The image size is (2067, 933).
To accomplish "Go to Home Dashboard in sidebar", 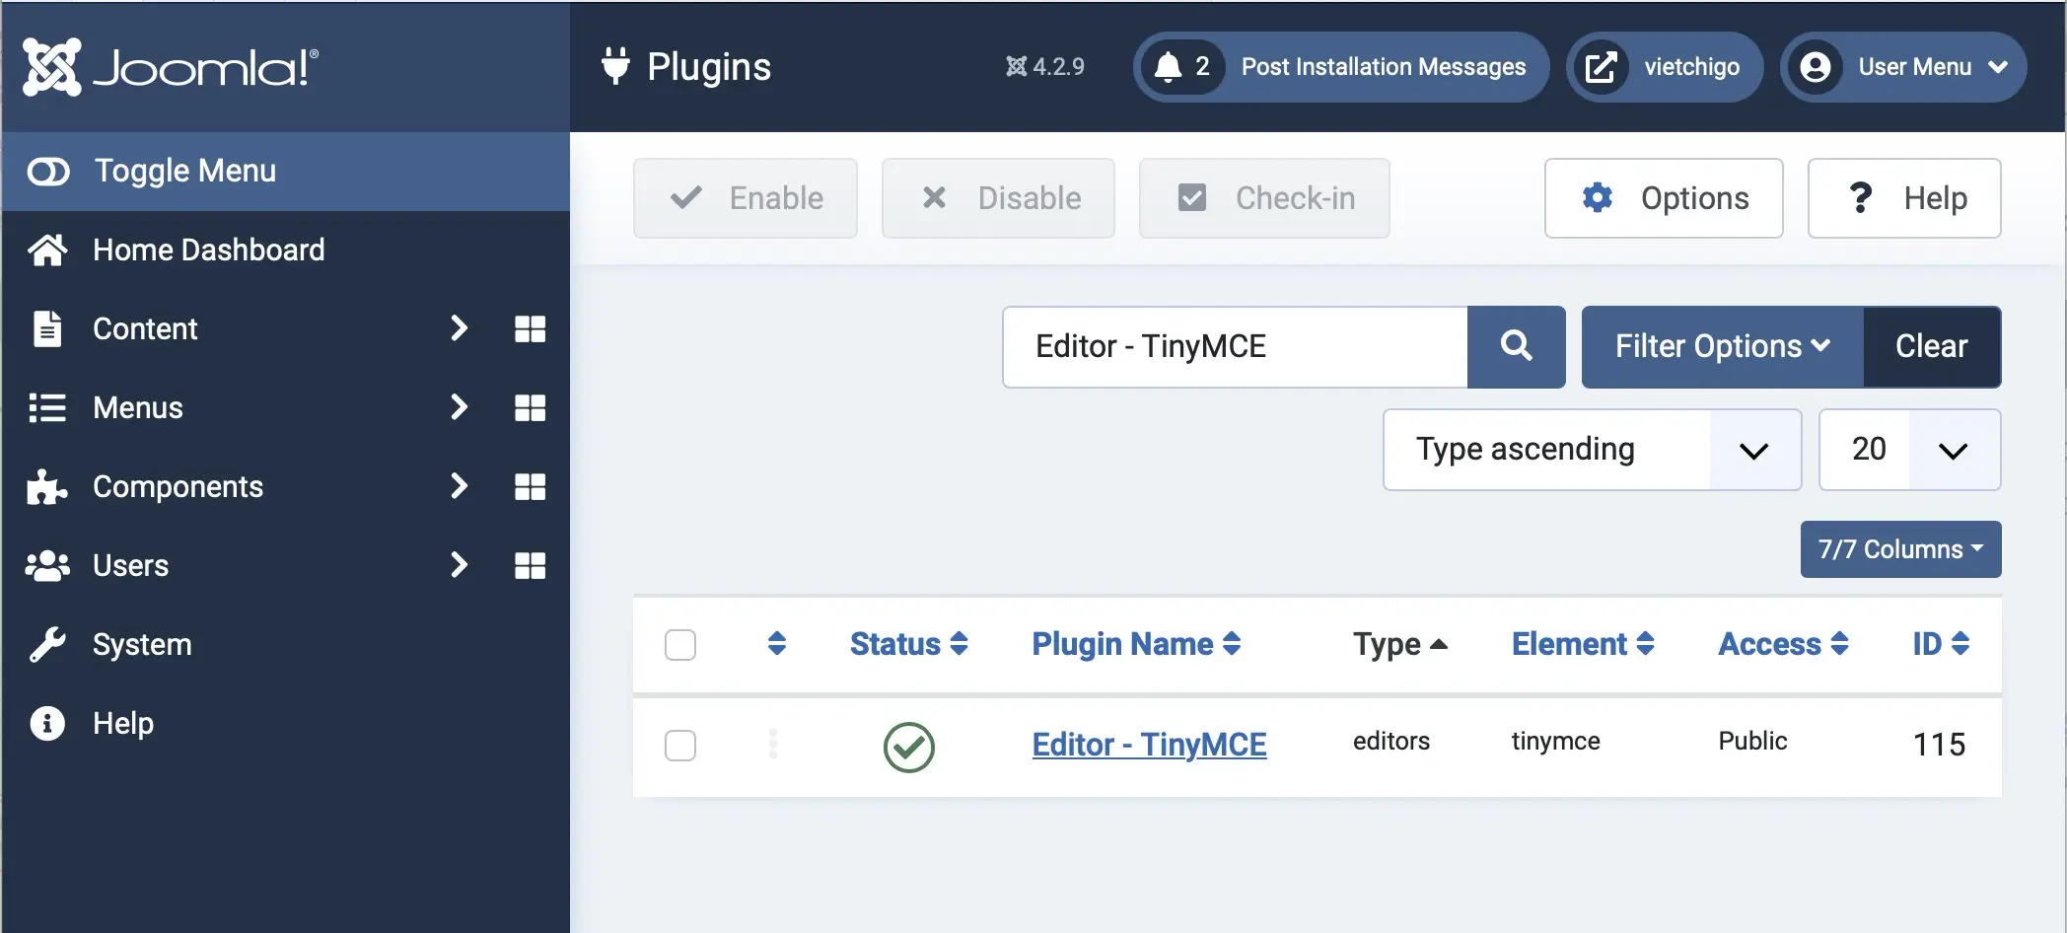I will [x=208, y=251].
